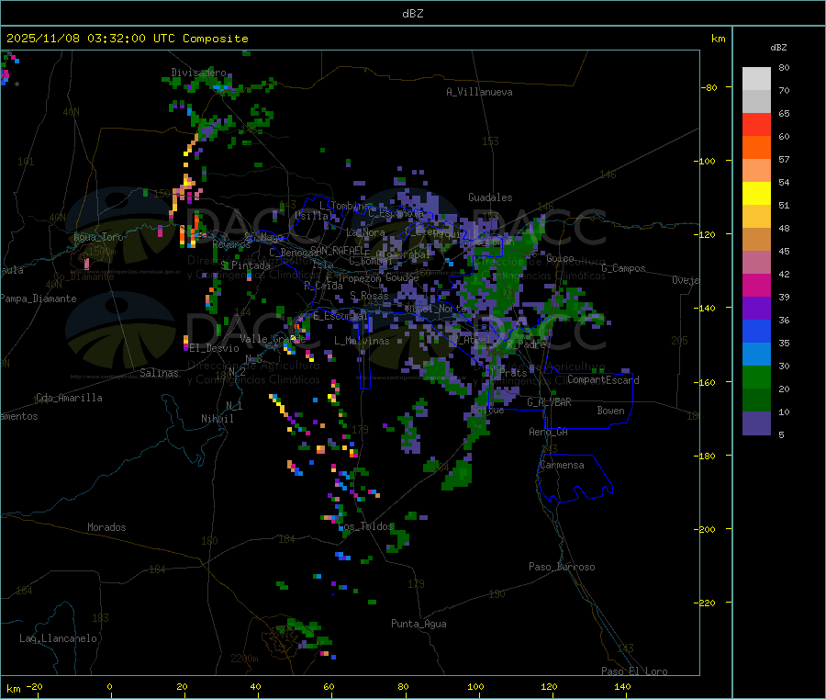Click the SAN_RAFAEL city label

click(340, 250)
